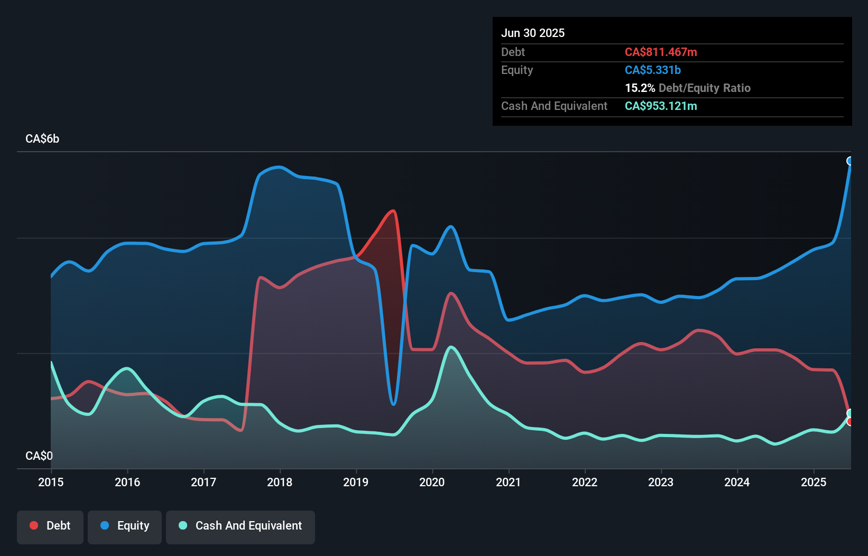The height and width of the screenshot is (556, 868).
Task: Click the Debt value CA$811.467m
Action: 661,52
